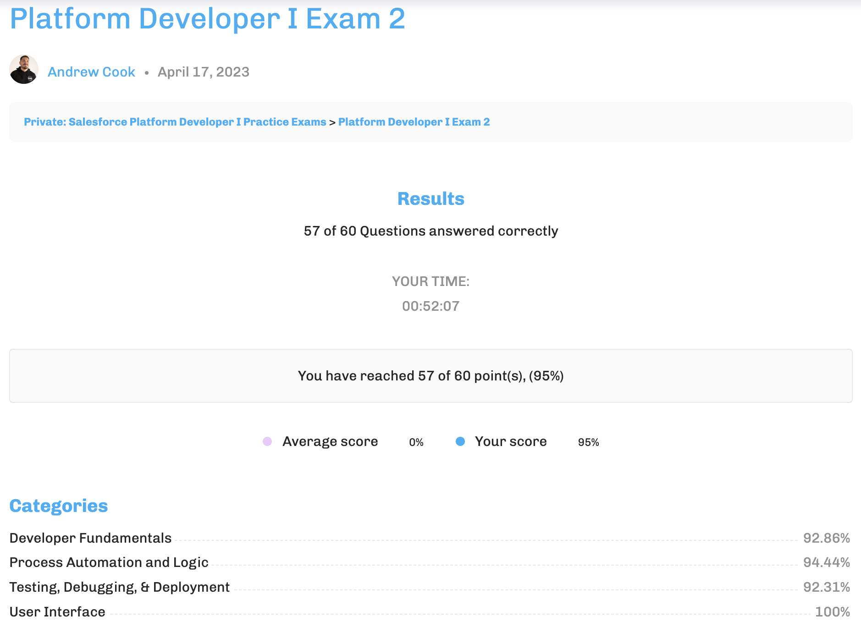Viewport: 861px width, 627px height.
Task: Click the Your score label
Action: coord(511,441)
